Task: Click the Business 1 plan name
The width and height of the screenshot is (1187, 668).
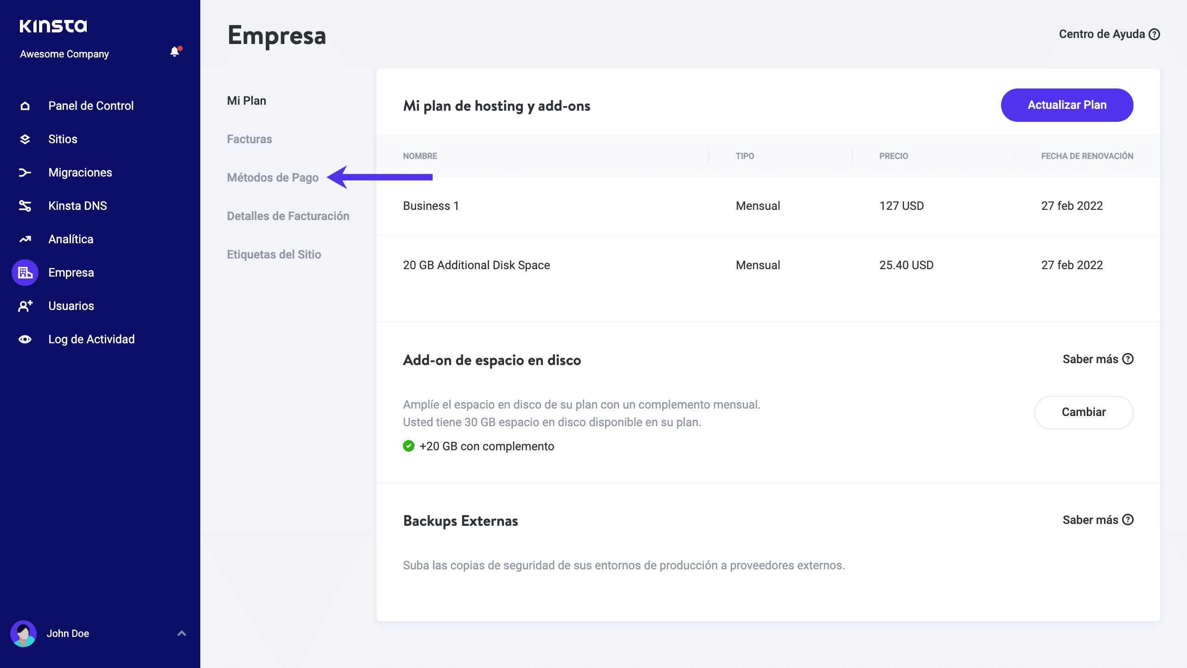Action: click(431, 206)
